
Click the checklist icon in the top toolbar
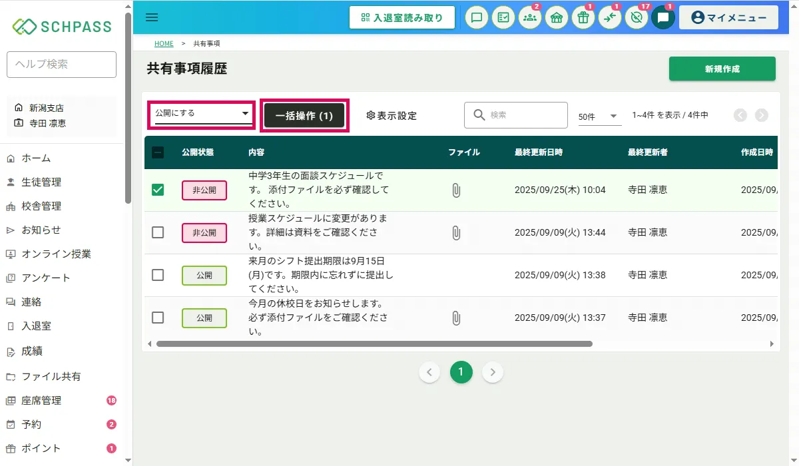[x=503, y=18]
